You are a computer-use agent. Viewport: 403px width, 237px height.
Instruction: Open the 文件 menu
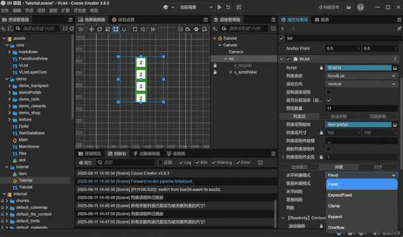(x=5, y=11)
